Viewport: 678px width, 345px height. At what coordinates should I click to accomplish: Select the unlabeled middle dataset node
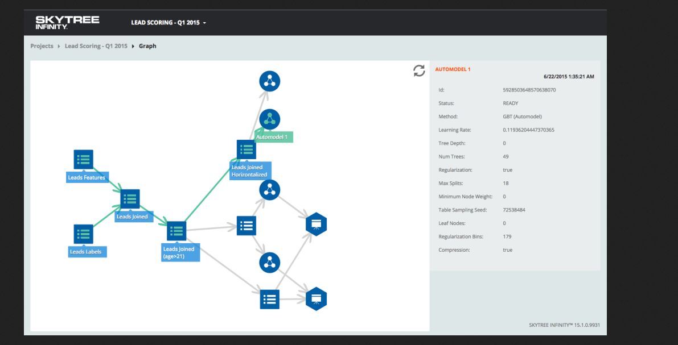[246, 226]
